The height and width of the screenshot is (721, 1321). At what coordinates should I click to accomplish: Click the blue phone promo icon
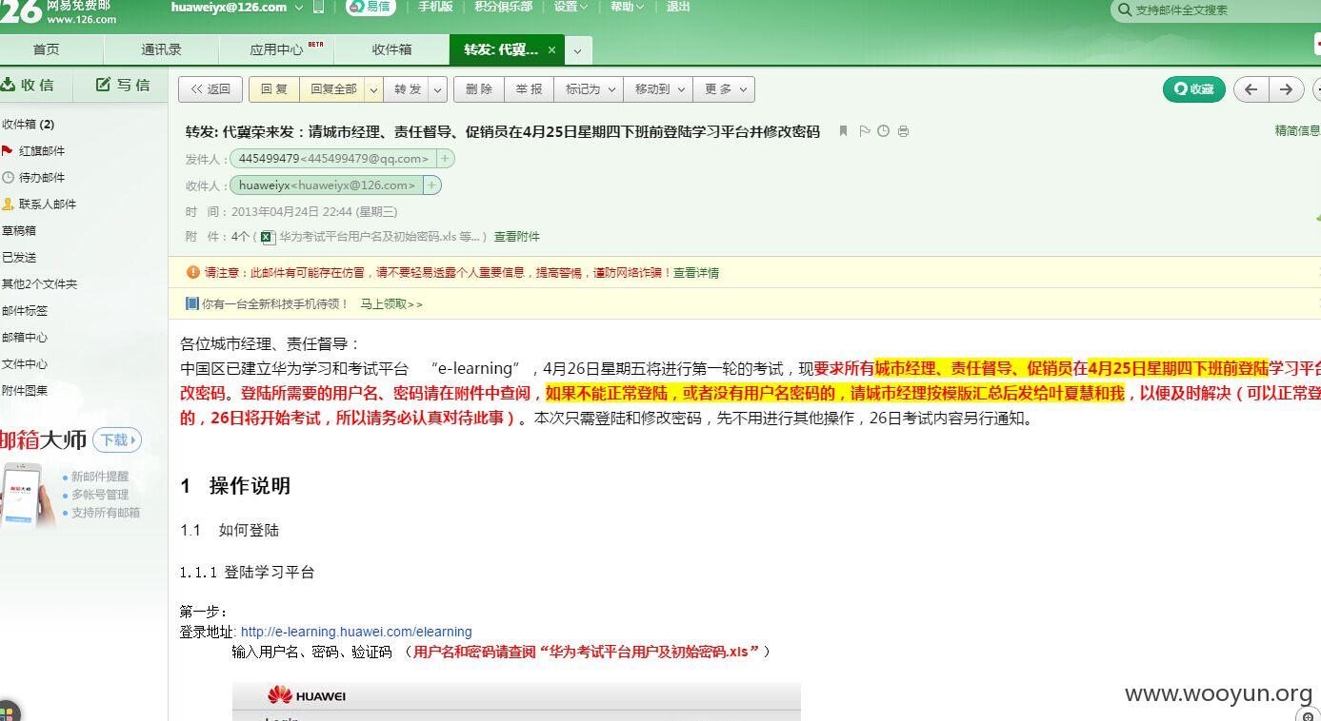pos(191,304)
